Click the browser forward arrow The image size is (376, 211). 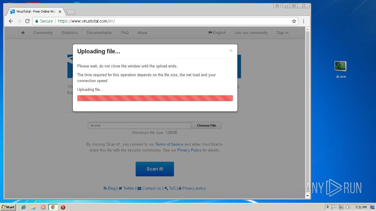pos(19,21)
